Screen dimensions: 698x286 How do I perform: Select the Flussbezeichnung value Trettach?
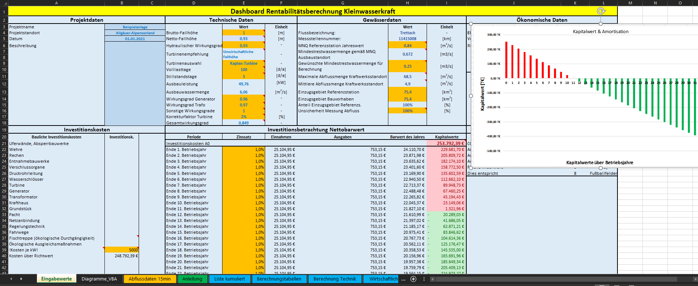tap(407, 33)
